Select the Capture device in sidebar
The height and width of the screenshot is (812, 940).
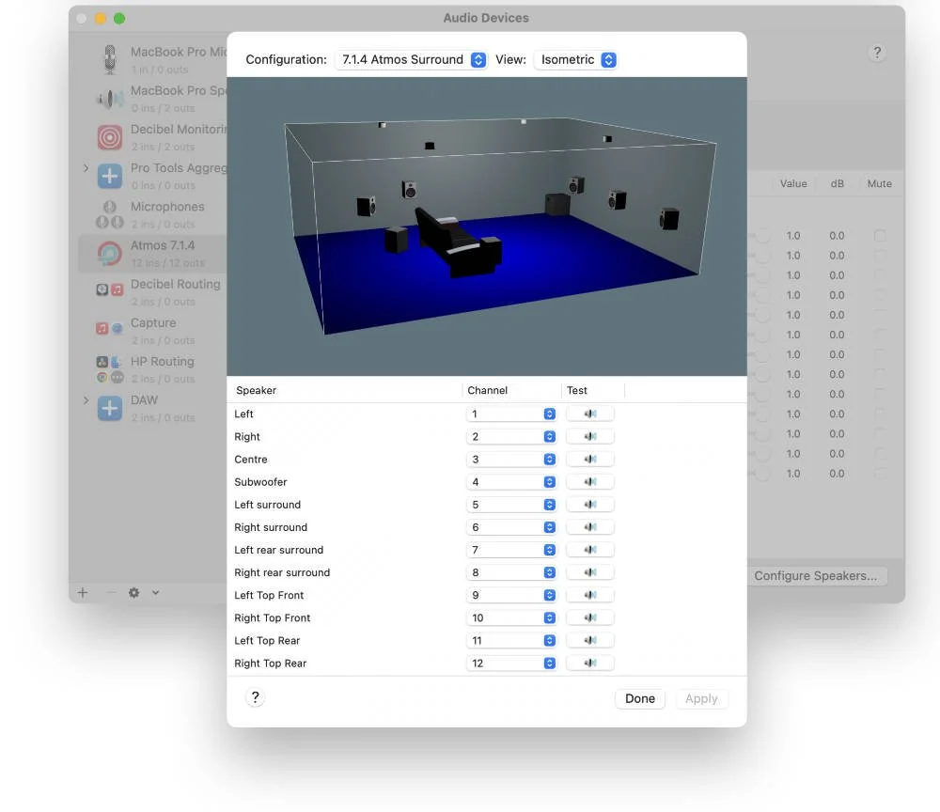point(152,331)
